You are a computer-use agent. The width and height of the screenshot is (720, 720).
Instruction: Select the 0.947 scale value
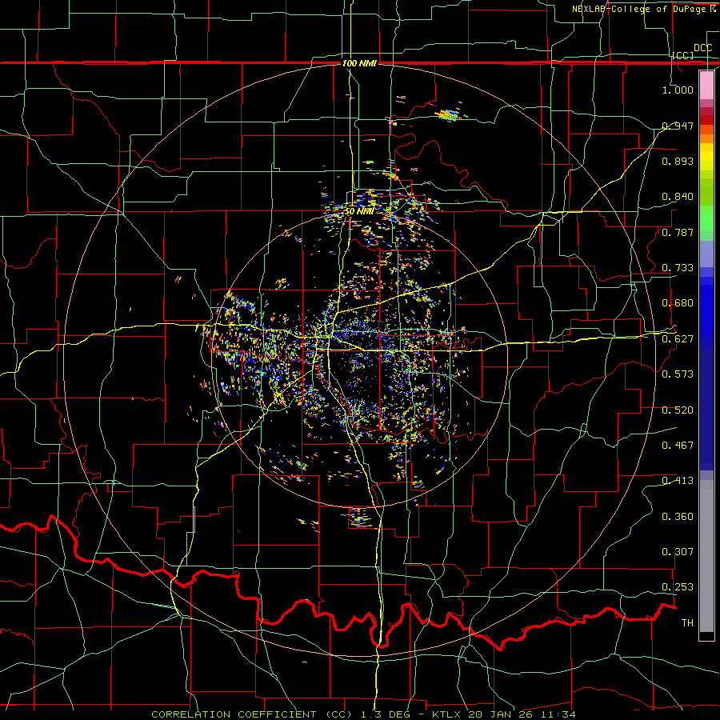click(x=678, y=126)
